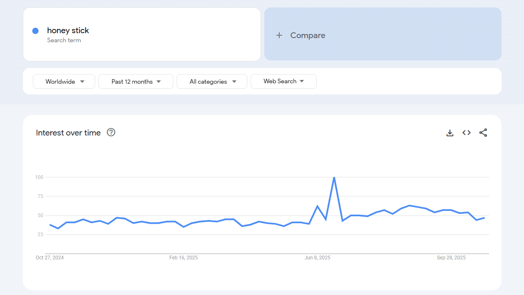Viewport: 524px width, 295px height.
Task: Click the Web Search dropdown chevron
Action: (302, 81)
